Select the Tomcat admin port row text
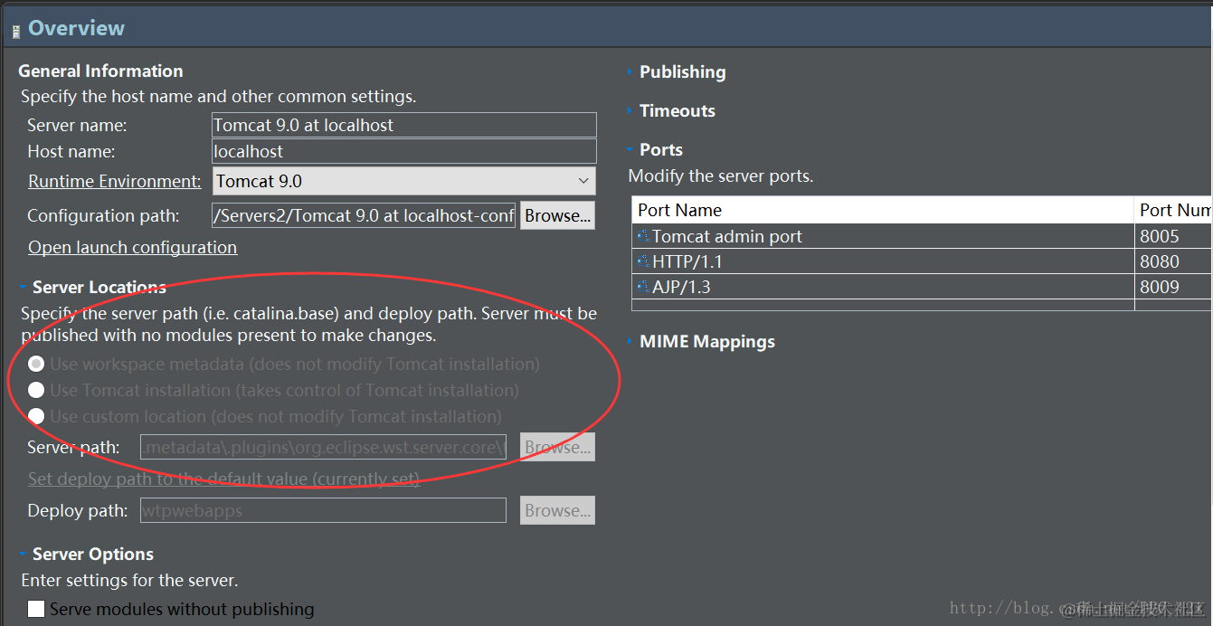 [x=727, y=236]
